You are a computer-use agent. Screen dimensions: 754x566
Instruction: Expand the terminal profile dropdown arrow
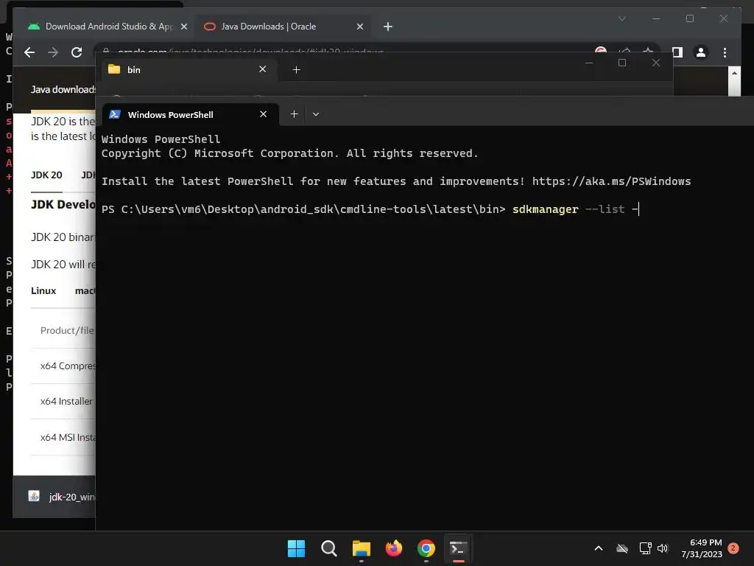[315, 114]
